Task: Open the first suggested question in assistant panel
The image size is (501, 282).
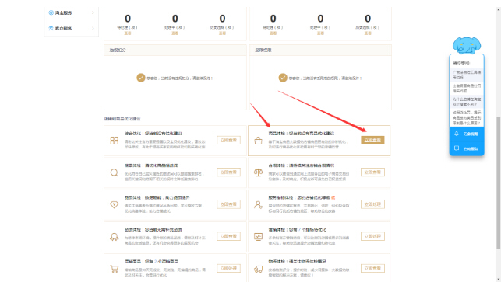Action: click(x=467, y=75)
